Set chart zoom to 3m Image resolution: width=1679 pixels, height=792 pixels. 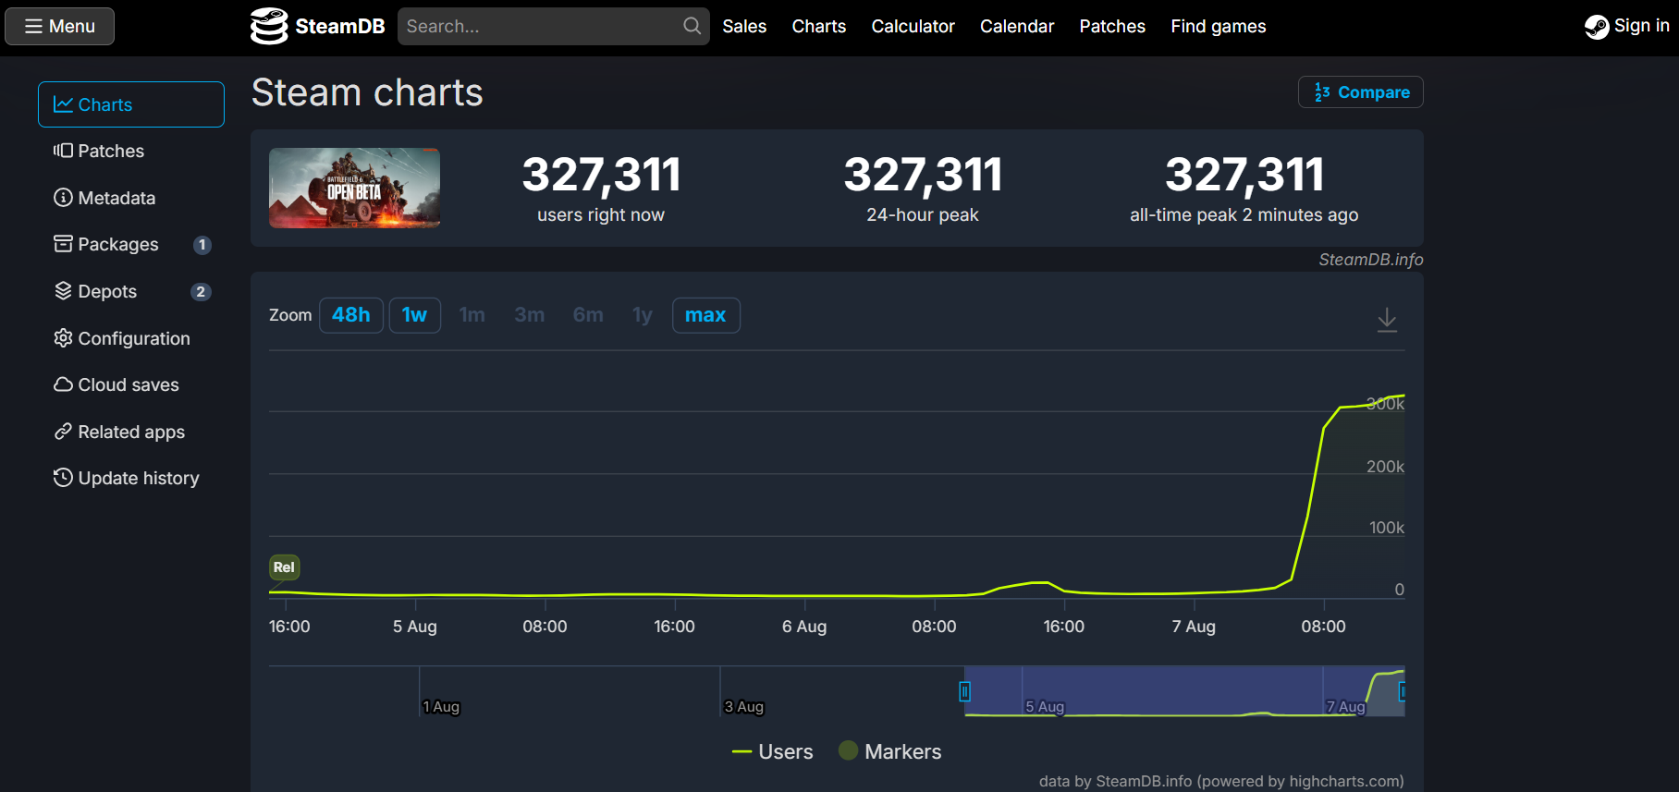530,315
